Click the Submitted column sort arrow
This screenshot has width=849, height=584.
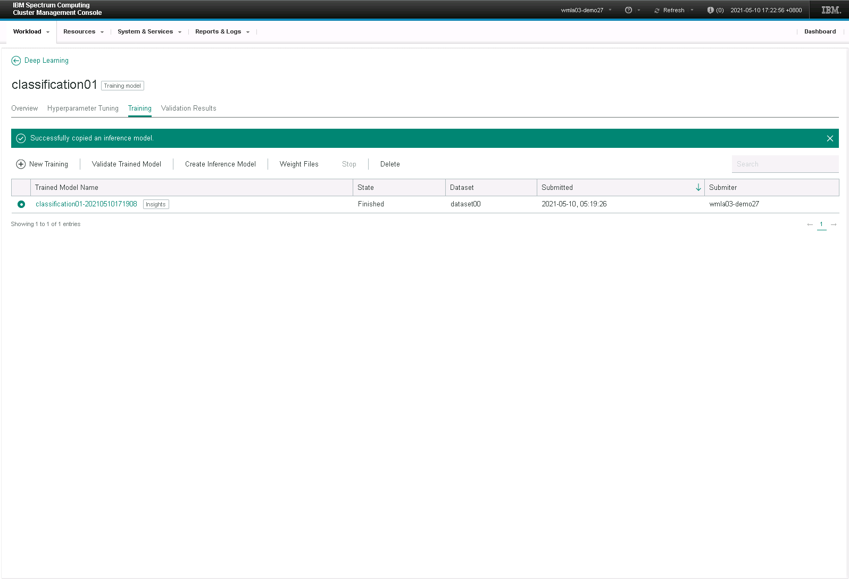pyautogui.click(x=698, y=188)
